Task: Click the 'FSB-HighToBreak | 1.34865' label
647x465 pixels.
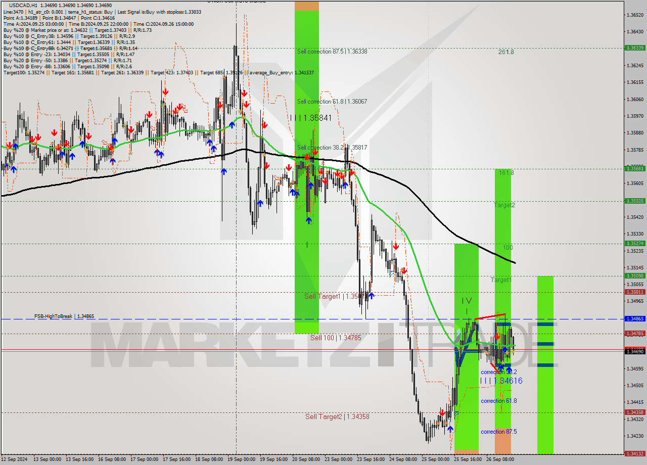Action: pos(64,316)
